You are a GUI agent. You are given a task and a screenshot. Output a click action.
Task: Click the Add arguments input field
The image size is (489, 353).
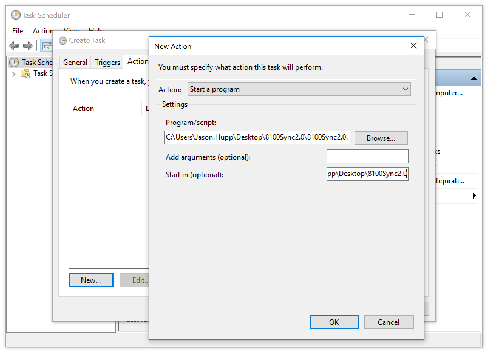point(367,156)
